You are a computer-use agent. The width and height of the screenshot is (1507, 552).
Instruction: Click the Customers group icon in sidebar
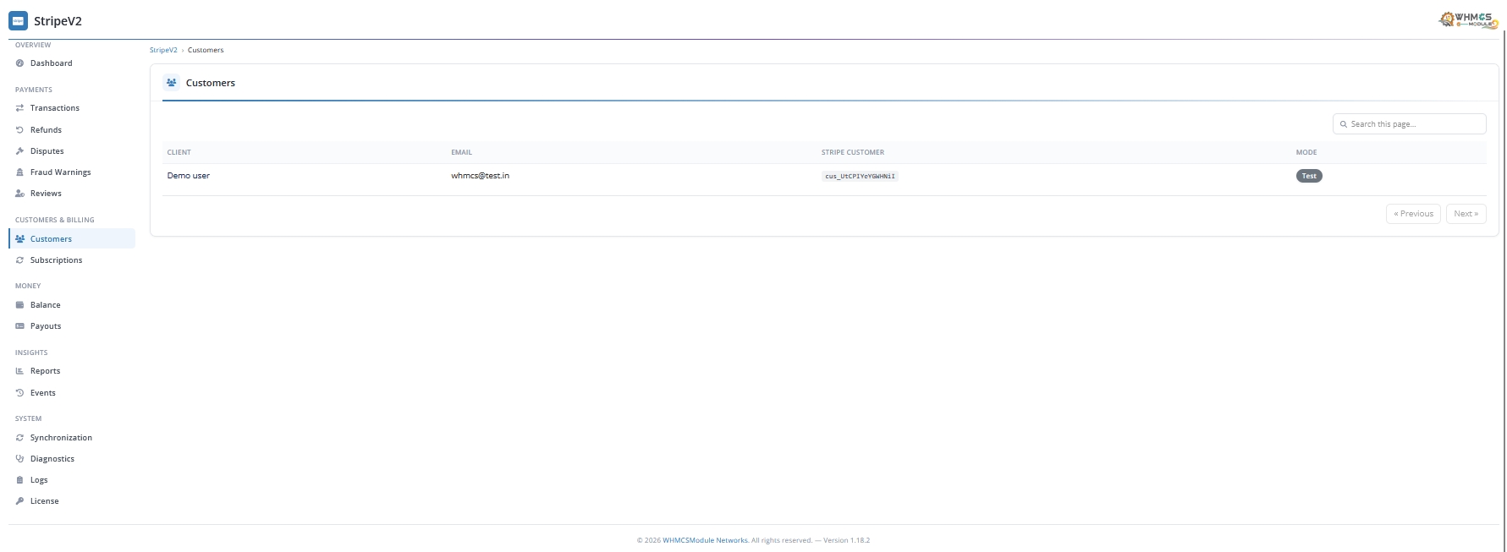click(19, 239)
